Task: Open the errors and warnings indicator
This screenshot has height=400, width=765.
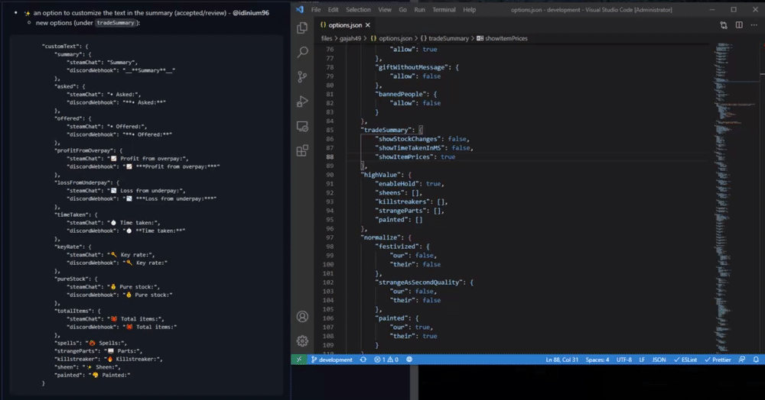Action: pos(386,360)
